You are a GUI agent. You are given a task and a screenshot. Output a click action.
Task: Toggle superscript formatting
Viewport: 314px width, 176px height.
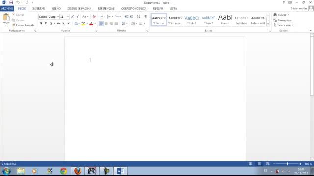point(69,23)
